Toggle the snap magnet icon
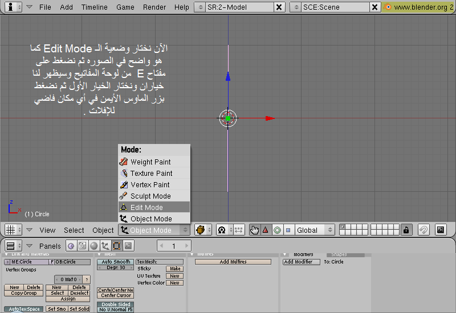Image resolution: width=456 pixels, height=313 pixels. point(424,230)
